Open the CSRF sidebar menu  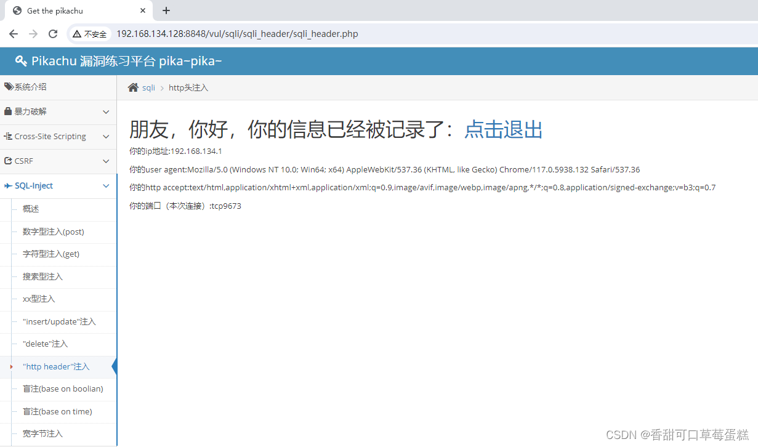(x=58, y=161)
